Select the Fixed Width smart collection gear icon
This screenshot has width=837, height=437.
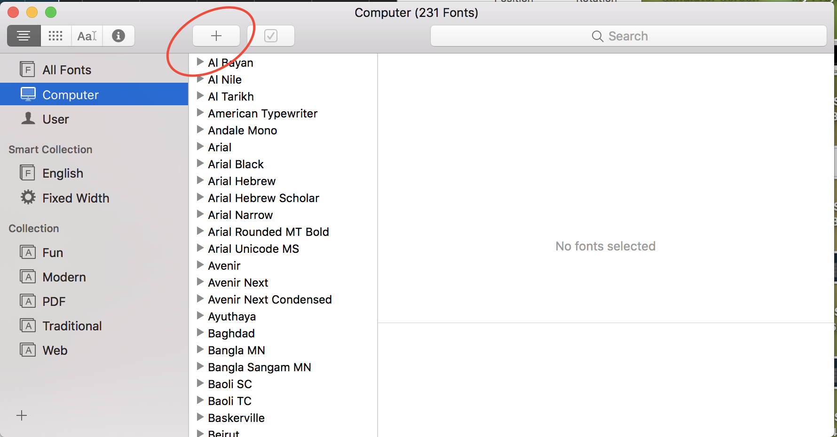(28, 197)
